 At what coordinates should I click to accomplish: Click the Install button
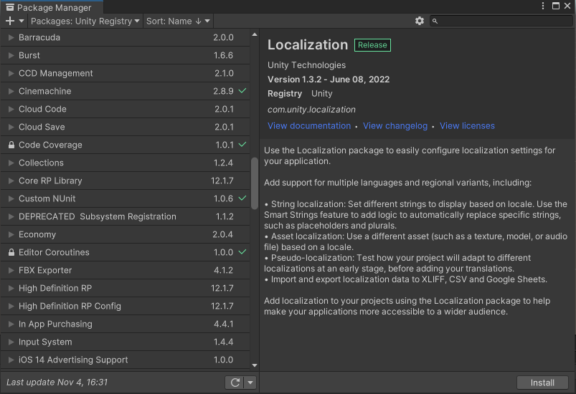pos(542,383)
